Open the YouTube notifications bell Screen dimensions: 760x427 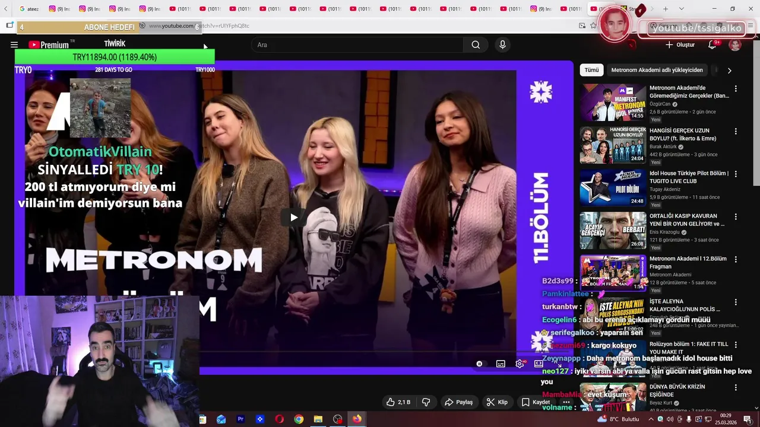(x=712, y=44)
